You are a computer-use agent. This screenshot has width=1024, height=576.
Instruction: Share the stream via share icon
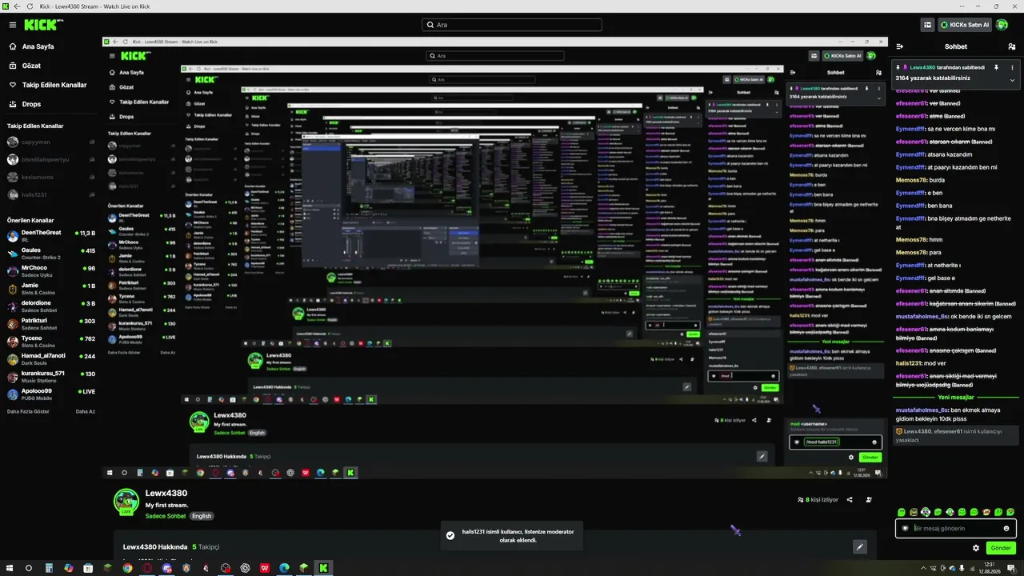849,500
